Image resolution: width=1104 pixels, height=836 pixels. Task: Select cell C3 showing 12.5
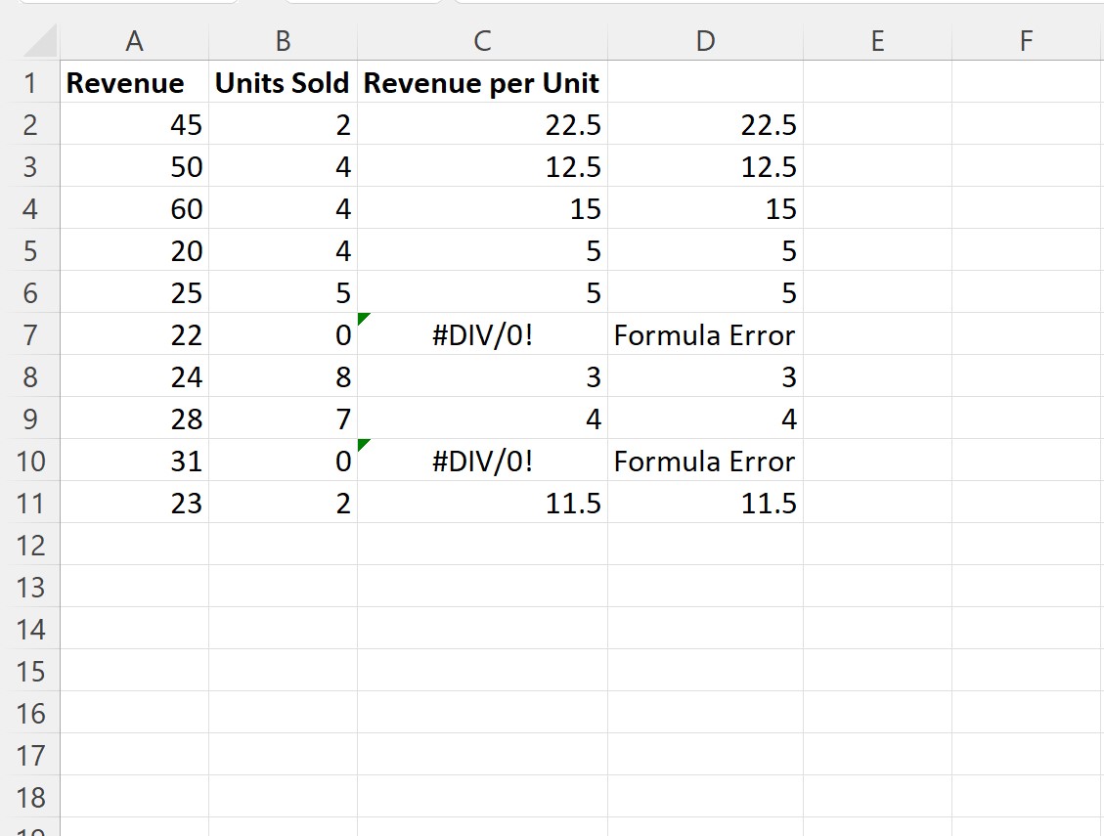pyautogui.click(x=482, y=166)
